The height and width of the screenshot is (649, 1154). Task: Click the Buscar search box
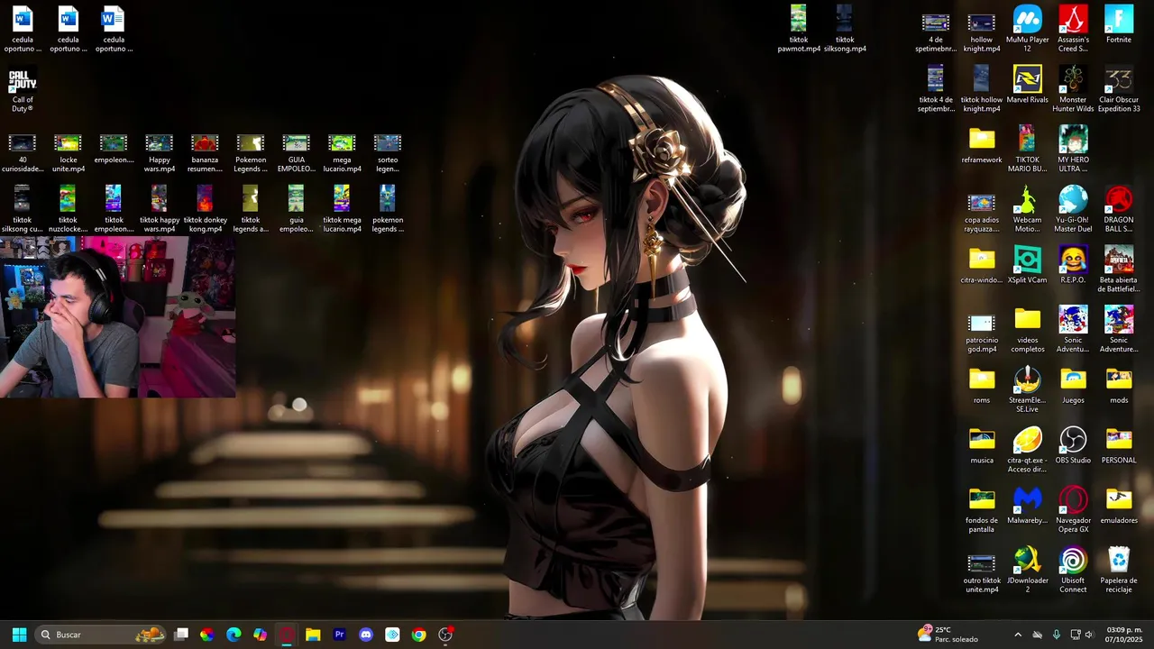pyautogui.click(x=102, y=635)
